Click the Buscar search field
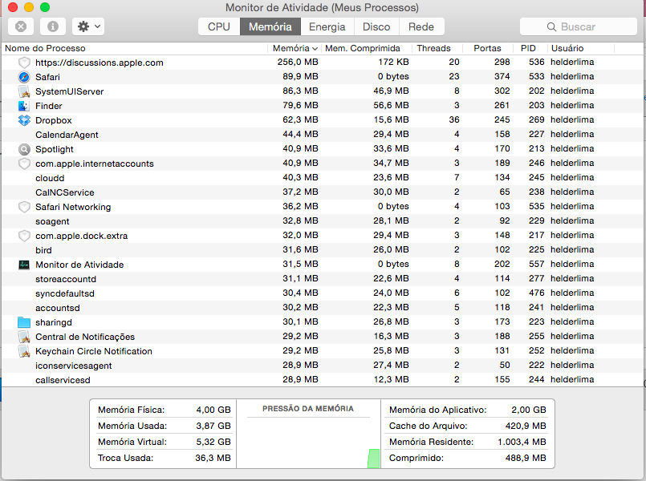Viewport: 646px width, 481px height. click(x=579, y=26)
